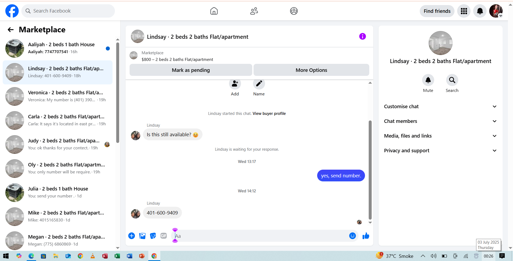Open the Notifications bell
This screenshot has height=261, width=513.
click(480, 11)
